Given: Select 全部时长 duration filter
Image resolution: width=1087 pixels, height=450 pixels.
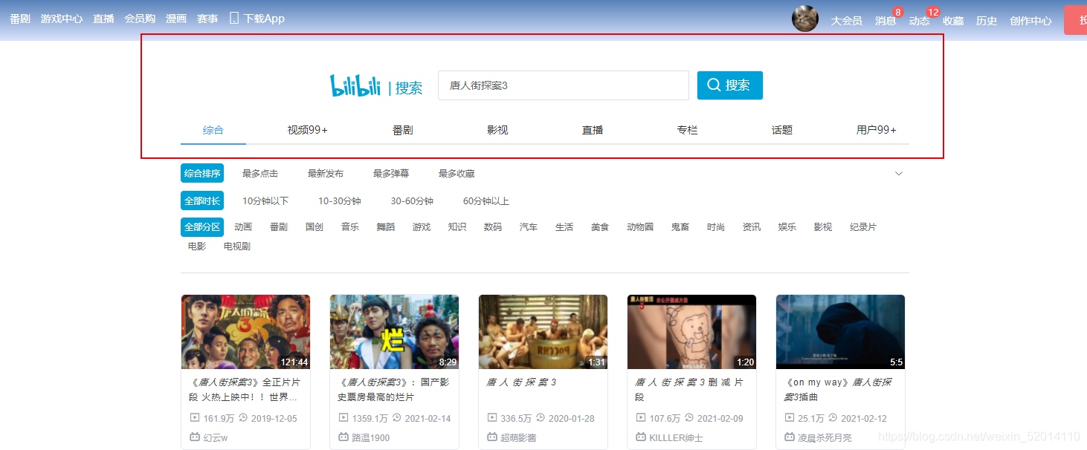Looking at the screenshot, I should [202, 200].
